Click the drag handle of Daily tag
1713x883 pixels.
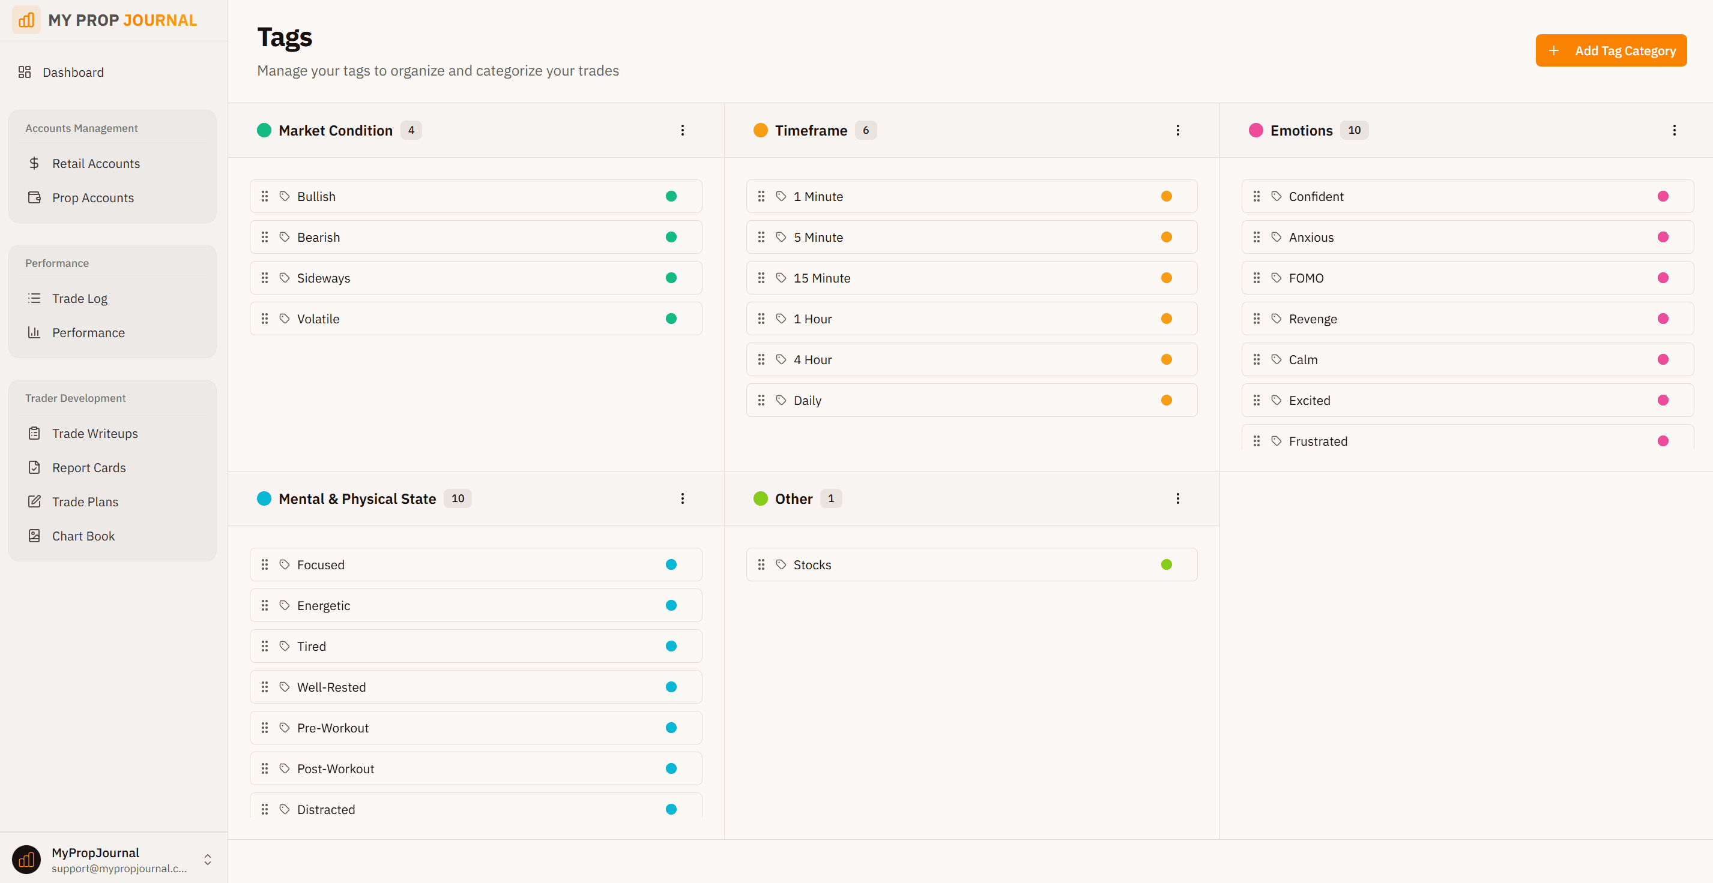(x=761, y=400)
